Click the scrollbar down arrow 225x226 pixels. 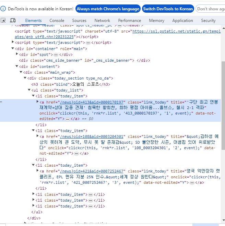[224, 220]
